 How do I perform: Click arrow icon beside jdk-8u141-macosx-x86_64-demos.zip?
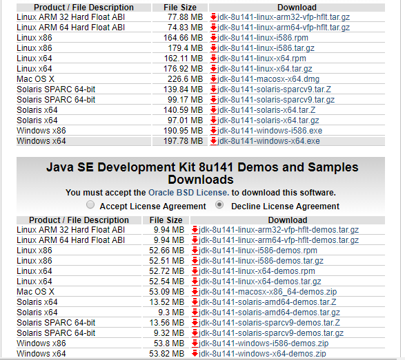click(x=195, y=292)
